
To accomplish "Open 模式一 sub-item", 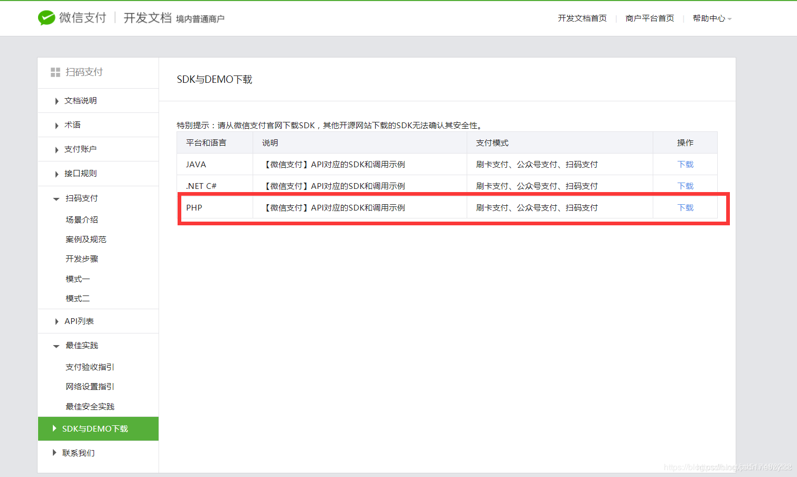I will pyautogui.click(x=78, y=279).
